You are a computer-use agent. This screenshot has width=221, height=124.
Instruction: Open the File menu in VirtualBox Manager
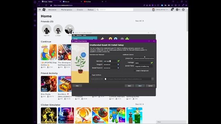74,35
